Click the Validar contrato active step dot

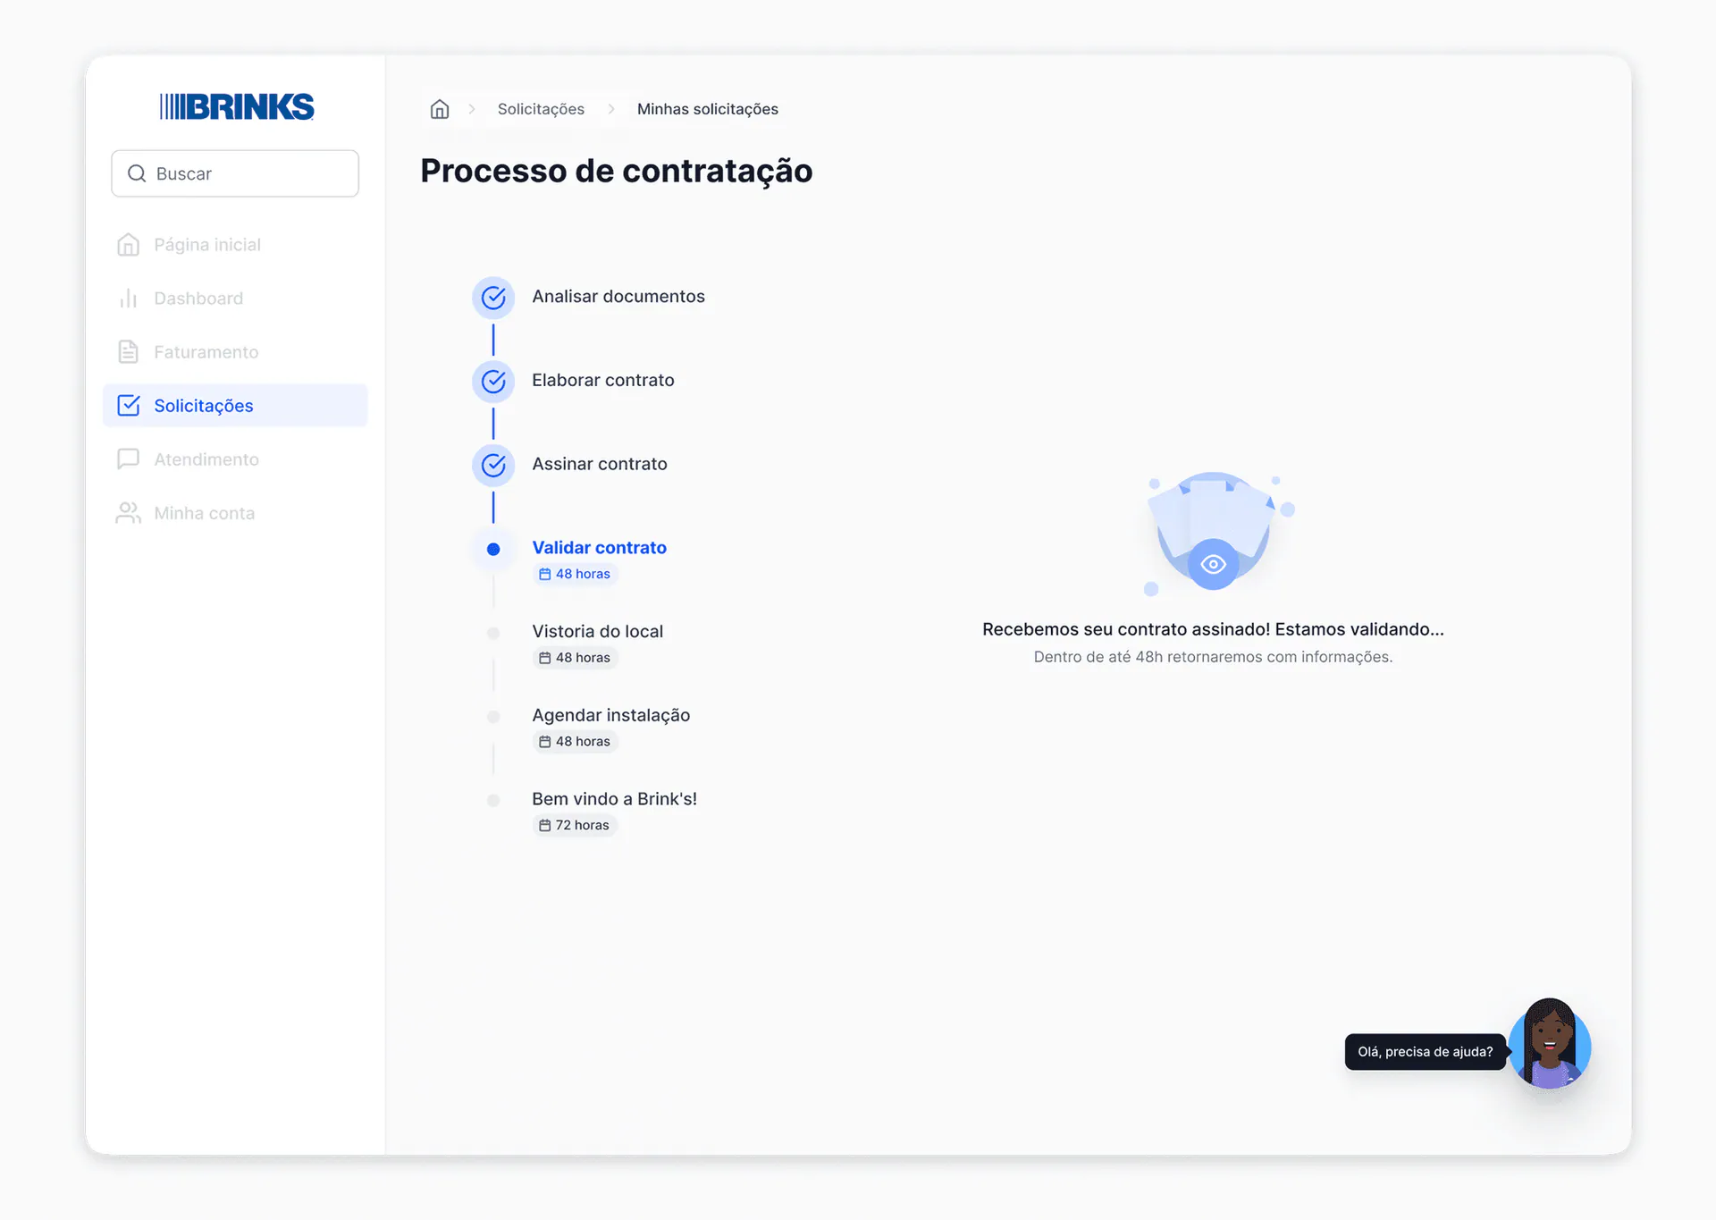pyautogui.click(x=493, y=549)
